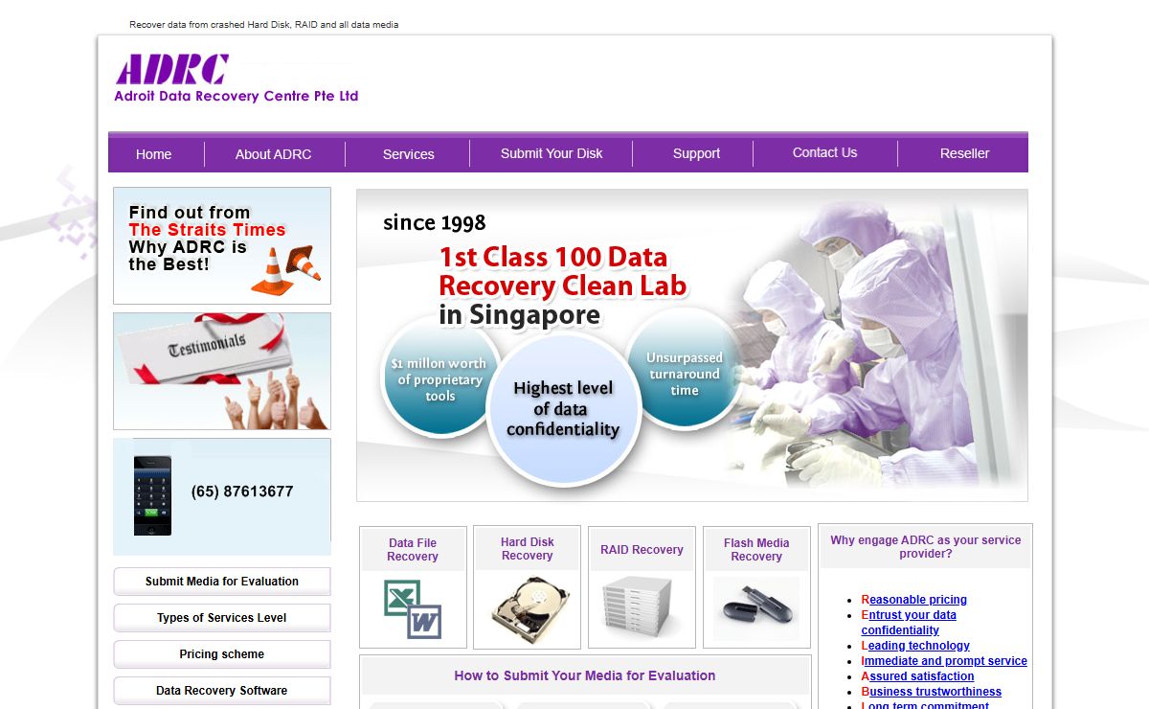1149x709 pixels.
Task: Open the Straits Times banner
Action: tap(222, 245)
